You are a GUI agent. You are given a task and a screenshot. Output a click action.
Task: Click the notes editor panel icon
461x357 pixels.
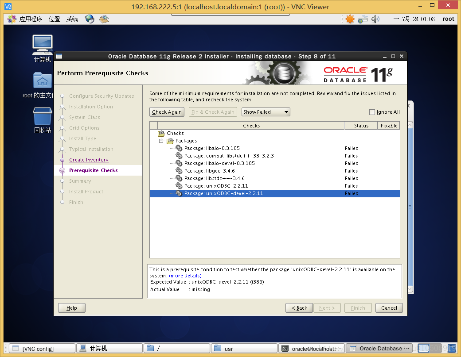104,19
